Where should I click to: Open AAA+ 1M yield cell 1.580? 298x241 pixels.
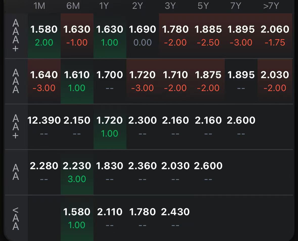coord(44,36)
